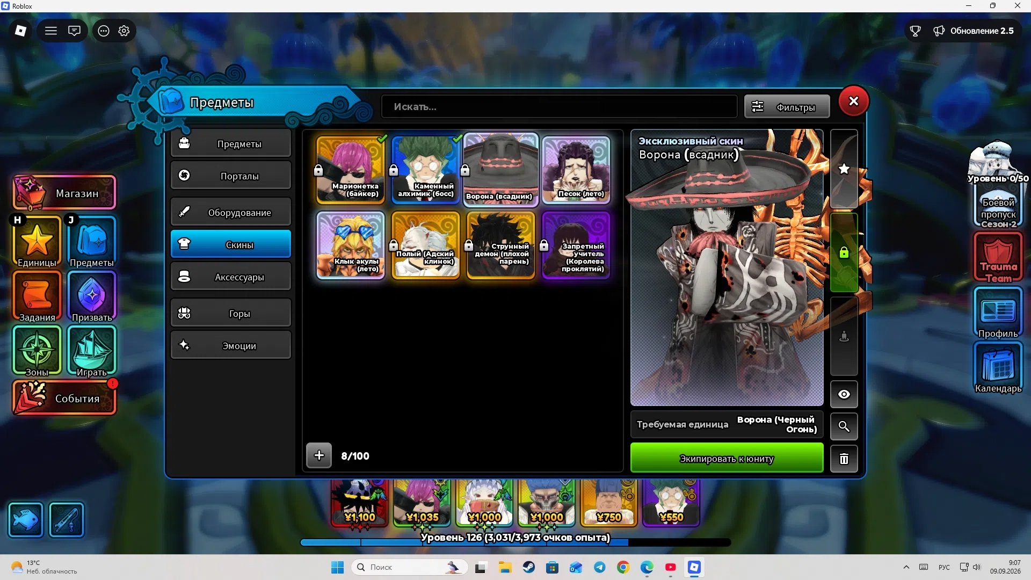Open the Задания scroll icon
The height and width of the screenshot is (580, 1031).
(x=37, y=296)
